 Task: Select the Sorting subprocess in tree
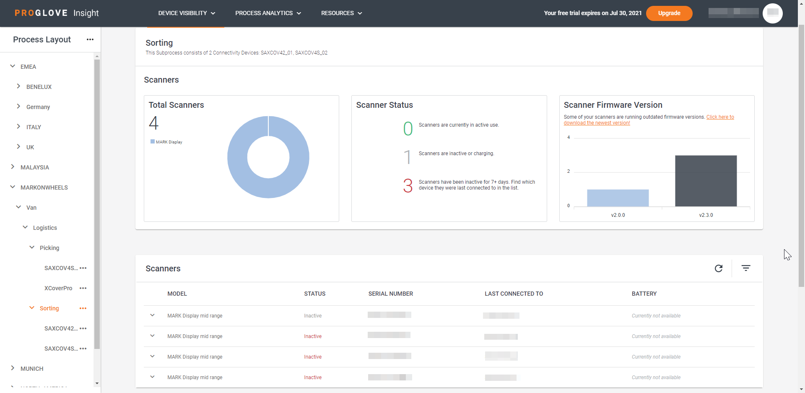tap(49, 308)
